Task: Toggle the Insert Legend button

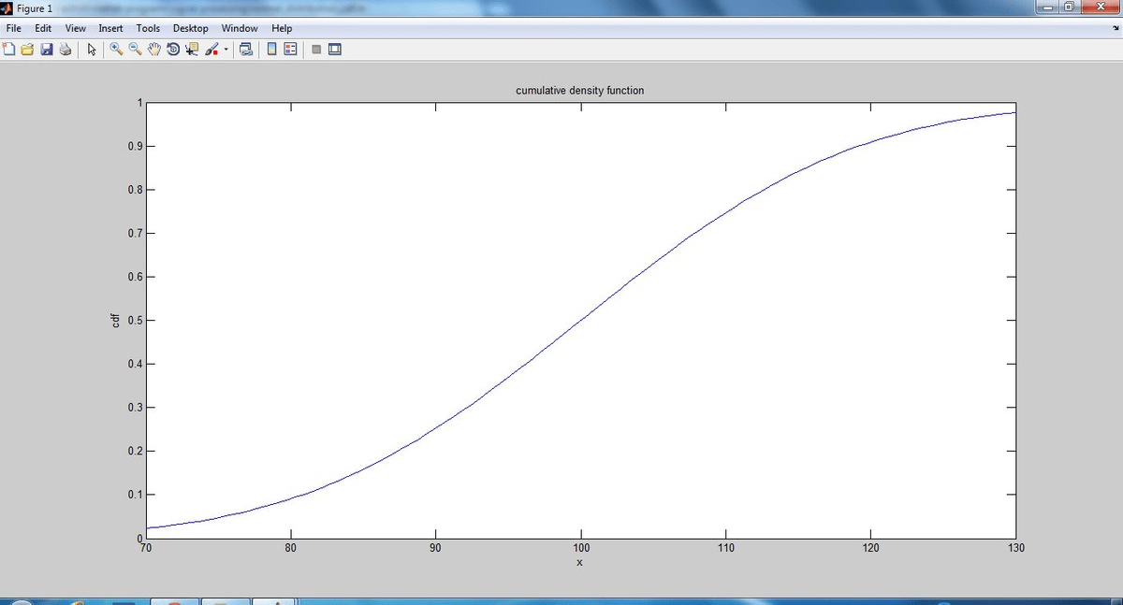Action: click(x=288, y=49)
